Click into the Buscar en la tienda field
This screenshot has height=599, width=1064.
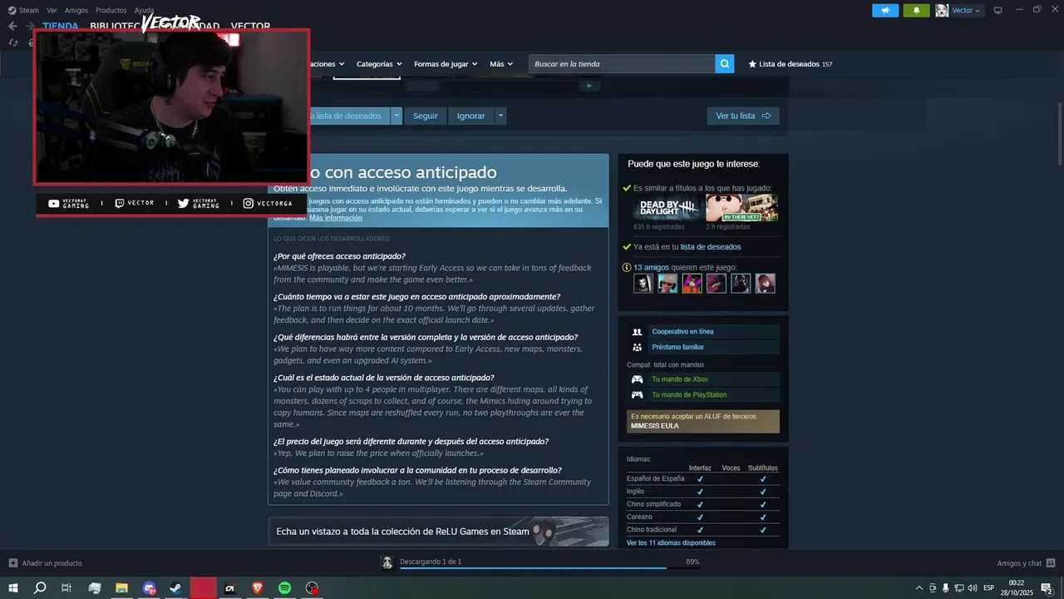point(622,64)
